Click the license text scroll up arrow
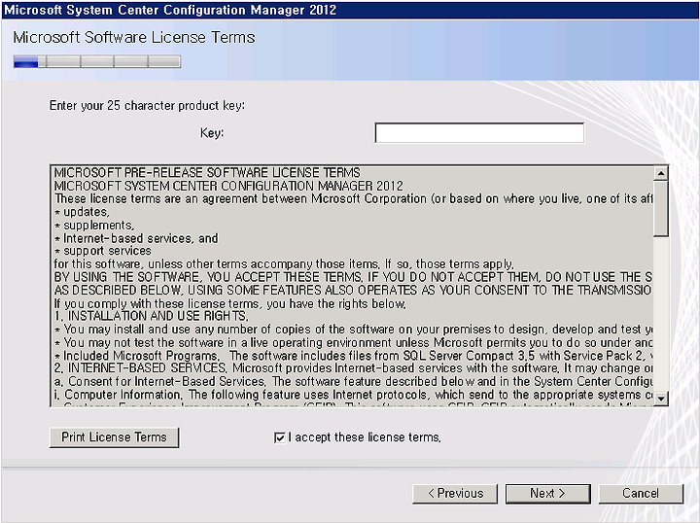700x523 pixels. (x=661, y=173)
